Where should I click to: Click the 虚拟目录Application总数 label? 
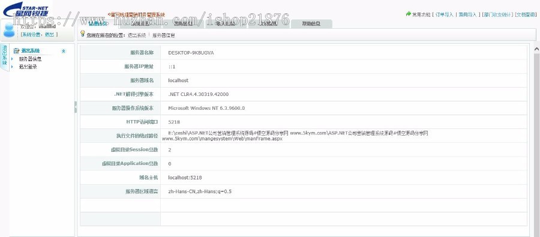(x=130, y=163)
